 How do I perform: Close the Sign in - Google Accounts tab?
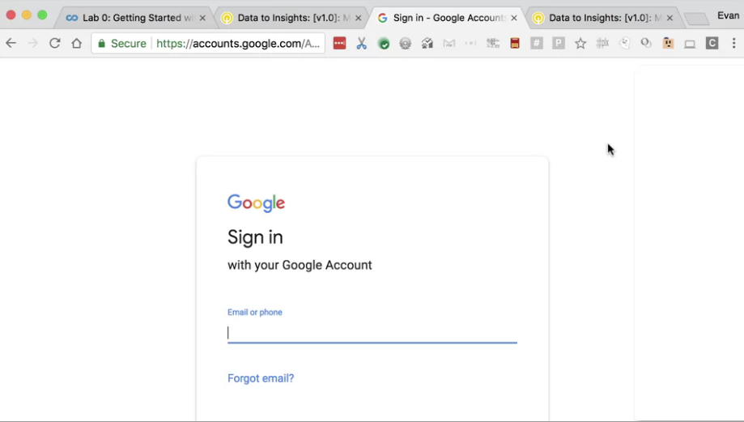point(514,18)
